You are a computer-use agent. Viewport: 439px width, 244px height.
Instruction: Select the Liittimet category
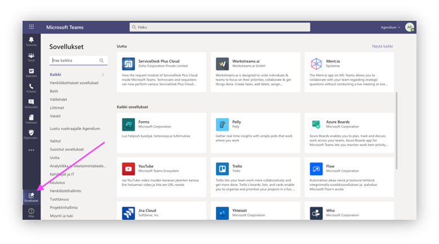click(x=57, y=108)
